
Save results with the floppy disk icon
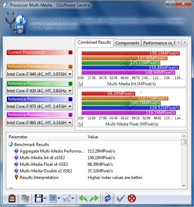point(39,198)
